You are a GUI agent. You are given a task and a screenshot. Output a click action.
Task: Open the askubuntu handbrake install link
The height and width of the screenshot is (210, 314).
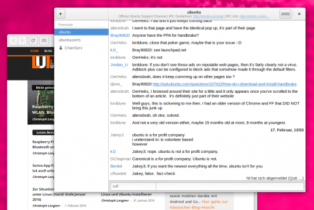(x=225, y=84)
